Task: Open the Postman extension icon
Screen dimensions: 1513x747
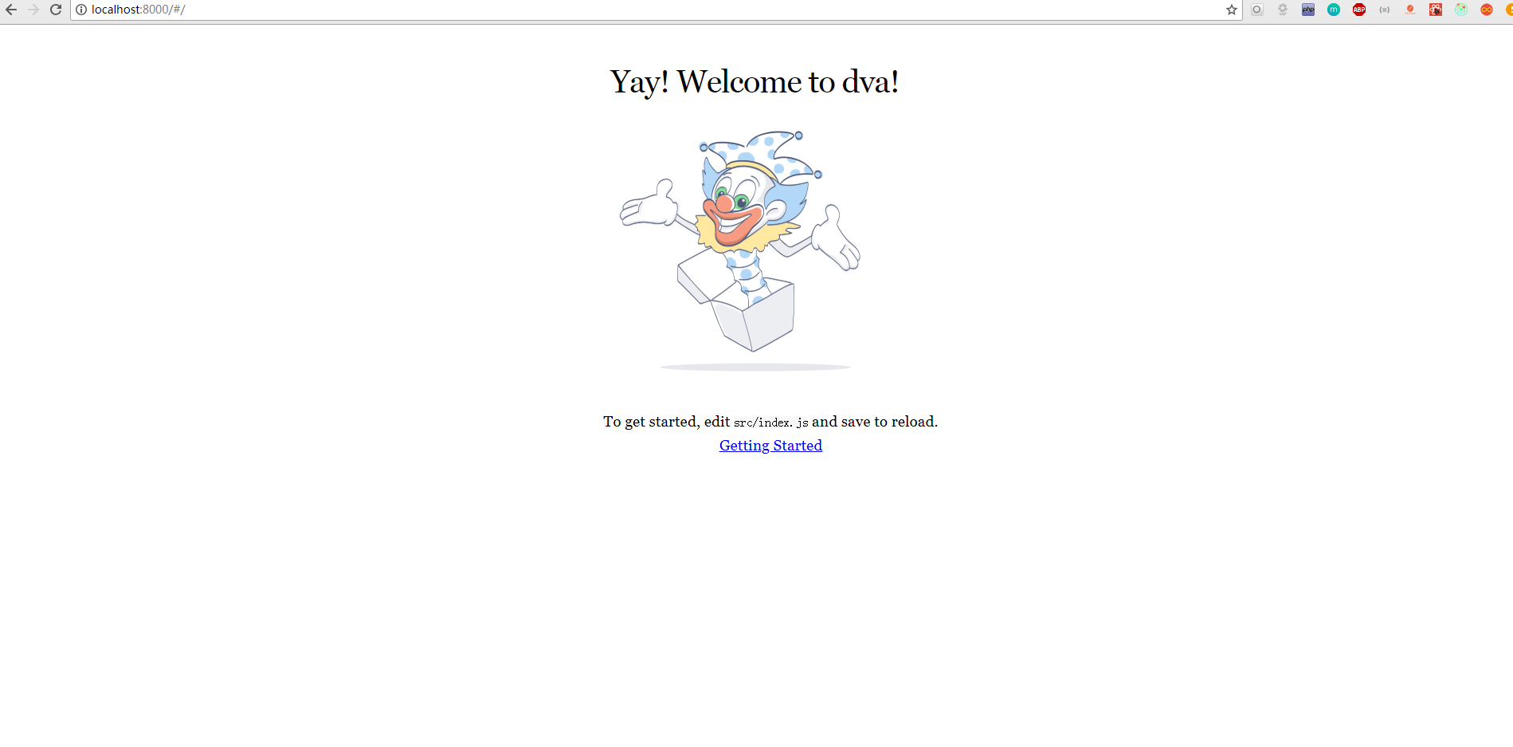Action: click(1410, 10)
